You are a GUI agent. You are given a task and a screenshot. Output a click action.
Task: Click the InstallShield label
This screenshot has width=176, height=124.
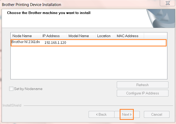click(x=12, y=106)
